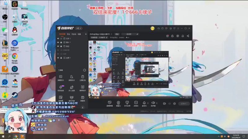Edit the 英雄联盟 - 大神教学 category tag
Image resolution: width=248 pixels, height=139 pixels.
(99, 37)
